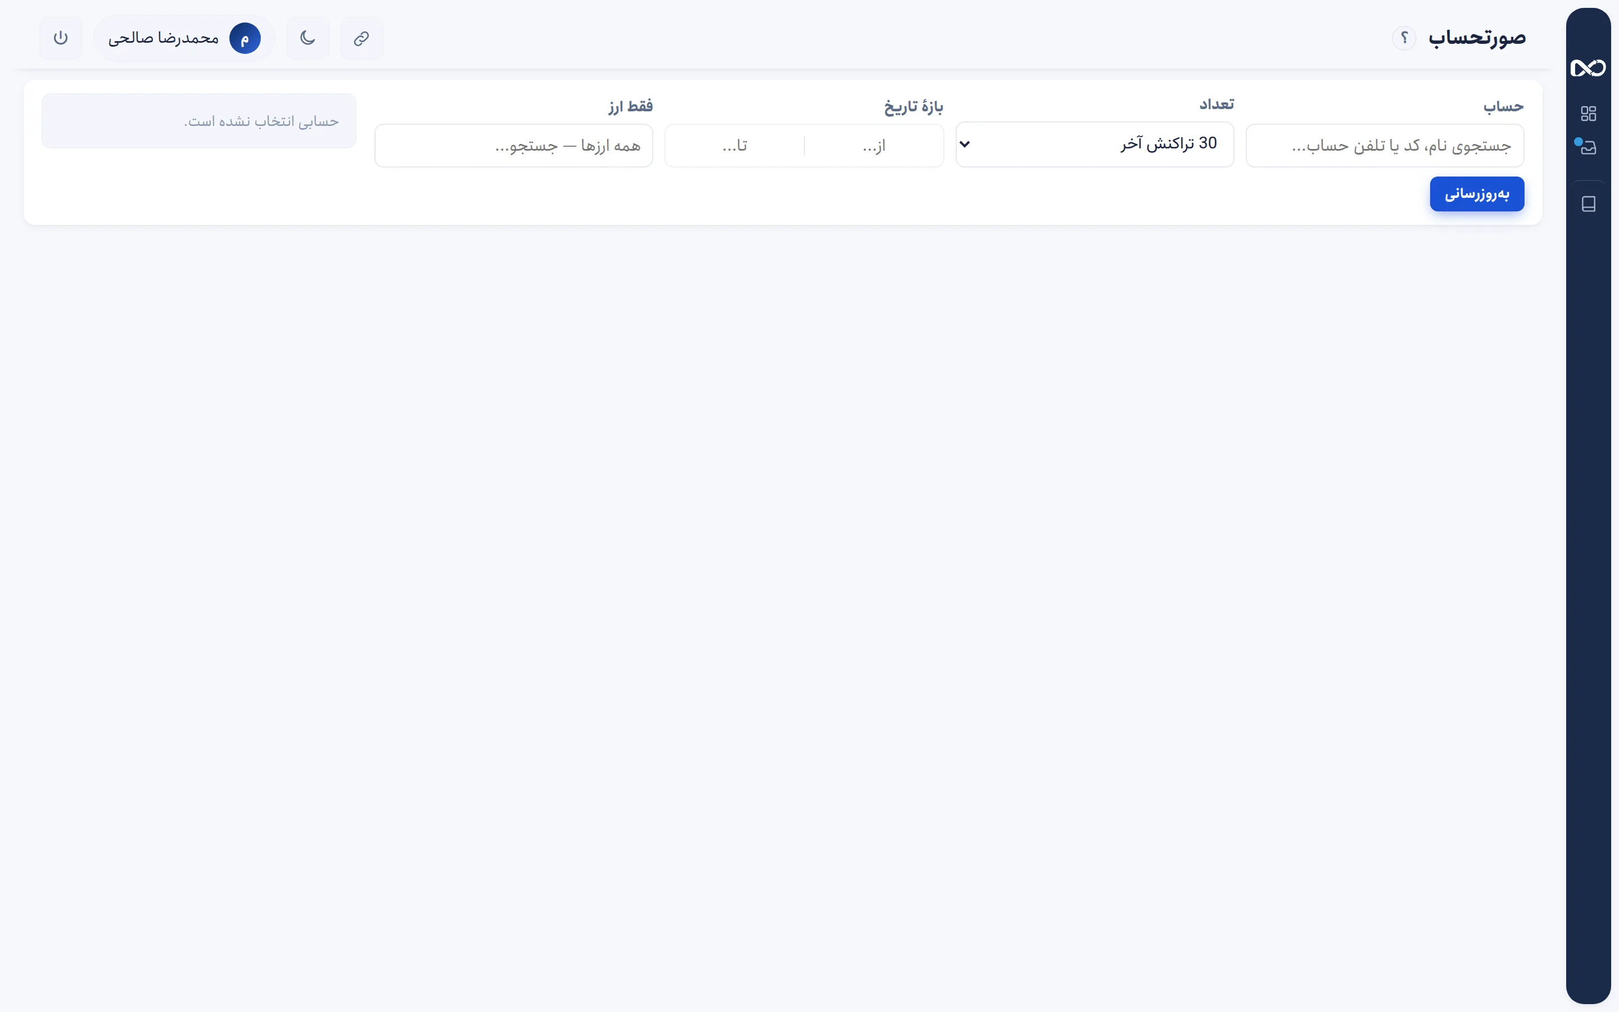The height and width of the screenshot is (1012, 1619).
Task: Click the حسابی انتخاب نشده است message
Action: coord(261,121)
